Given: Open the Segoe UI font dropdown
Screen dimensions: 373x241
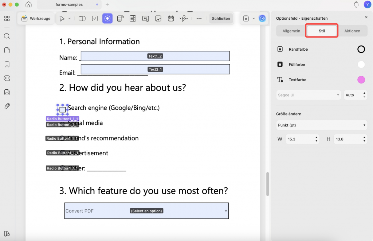Looking at the screenshot, I should (309, 95).
